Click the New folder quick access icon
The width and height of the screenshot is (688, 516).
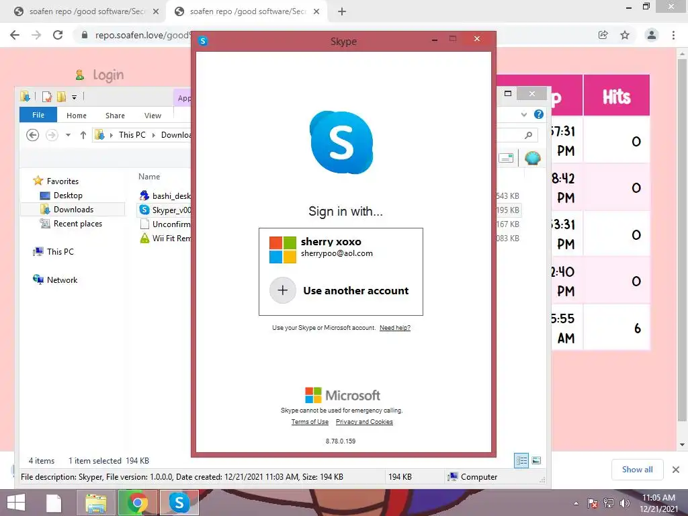coord(61,97)
